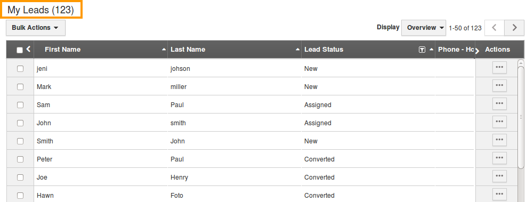The image size is (526, 202).
Task: Expand the Bulk Actions dropdown
Action: click(36, 28)
